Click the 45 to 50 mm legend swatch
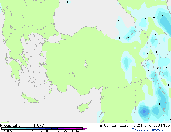171x132 pixels. pyautogui.click(x=79, y=128)
